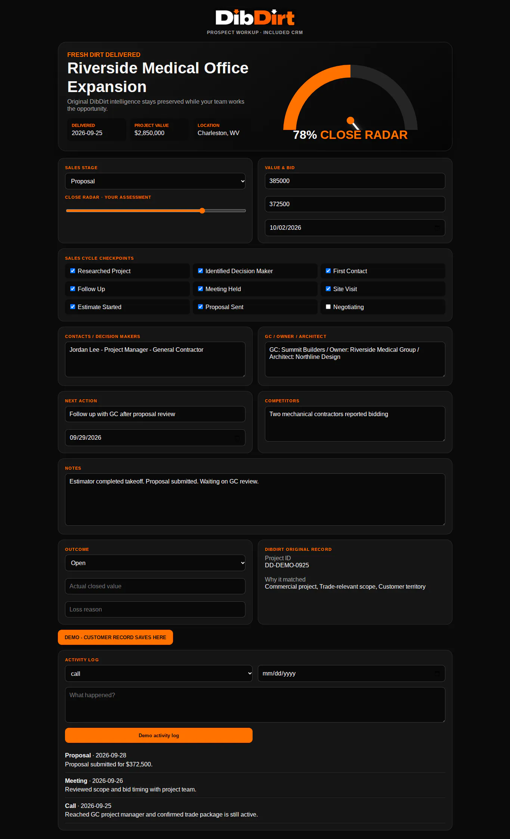Open calendar picker for 09/29/2026 next action date

237,438
